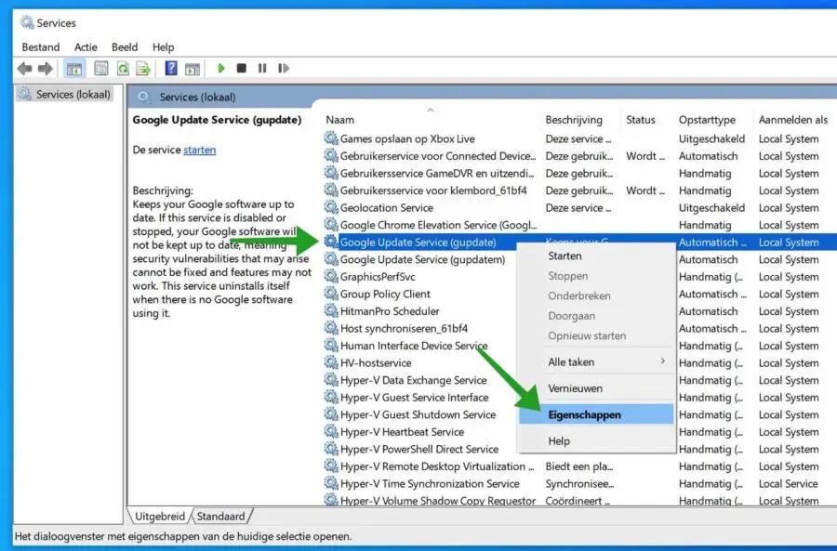Viewport: 837px width, 551px height.
Task: Select Hyper-V Guest Shutdown Service row
Action: pyautogui.click(x=579, y=414)
